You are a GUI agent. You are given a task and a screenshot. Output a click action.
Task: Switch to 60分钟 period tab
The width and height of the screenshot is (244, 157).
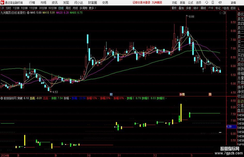(x=52, y=8)
